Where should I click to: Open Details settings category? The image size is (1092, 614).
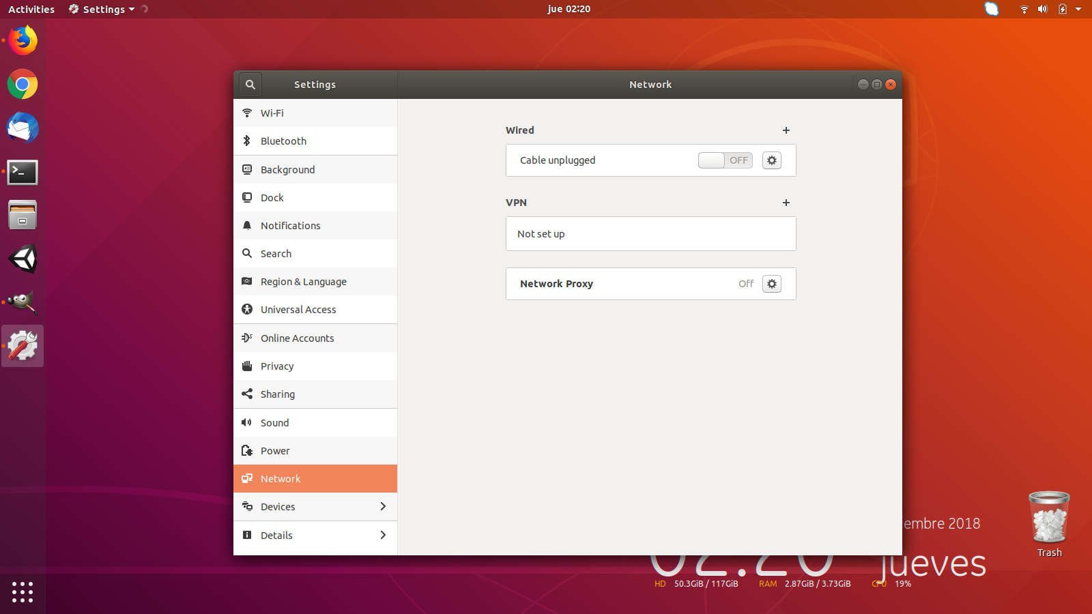click(315, 535)
